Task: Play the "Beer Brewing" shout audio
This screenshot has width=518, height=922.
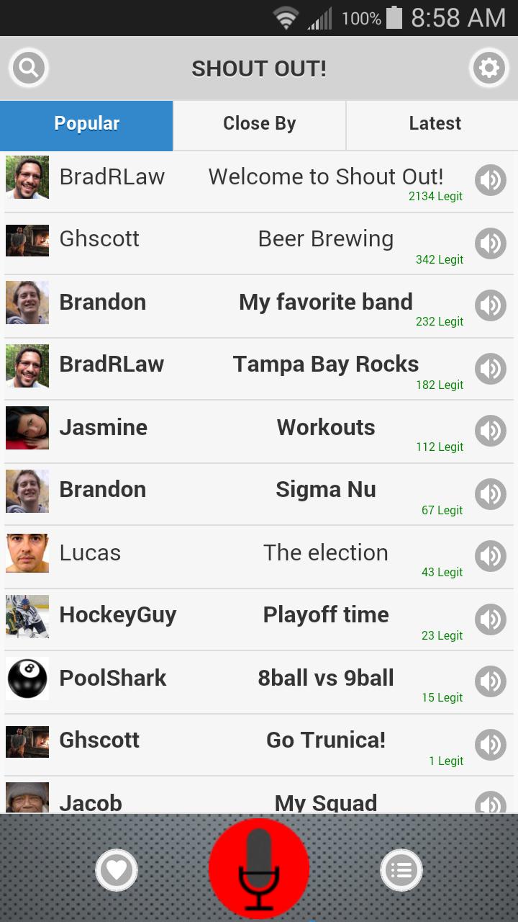Action: [491, 243]
